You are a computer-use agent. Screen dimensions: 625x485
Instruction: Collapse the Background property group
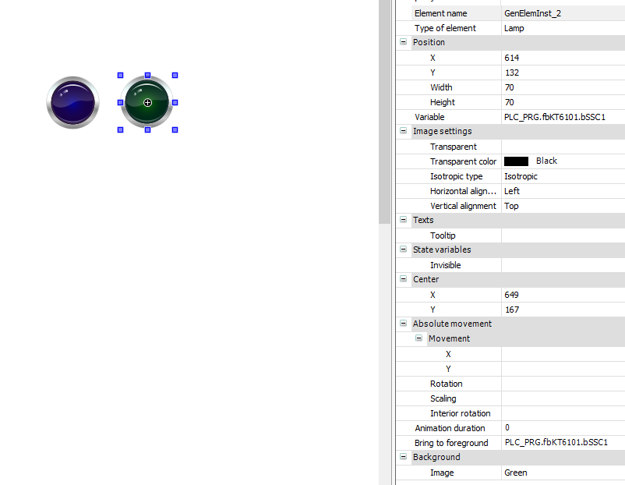click(404, 457)
